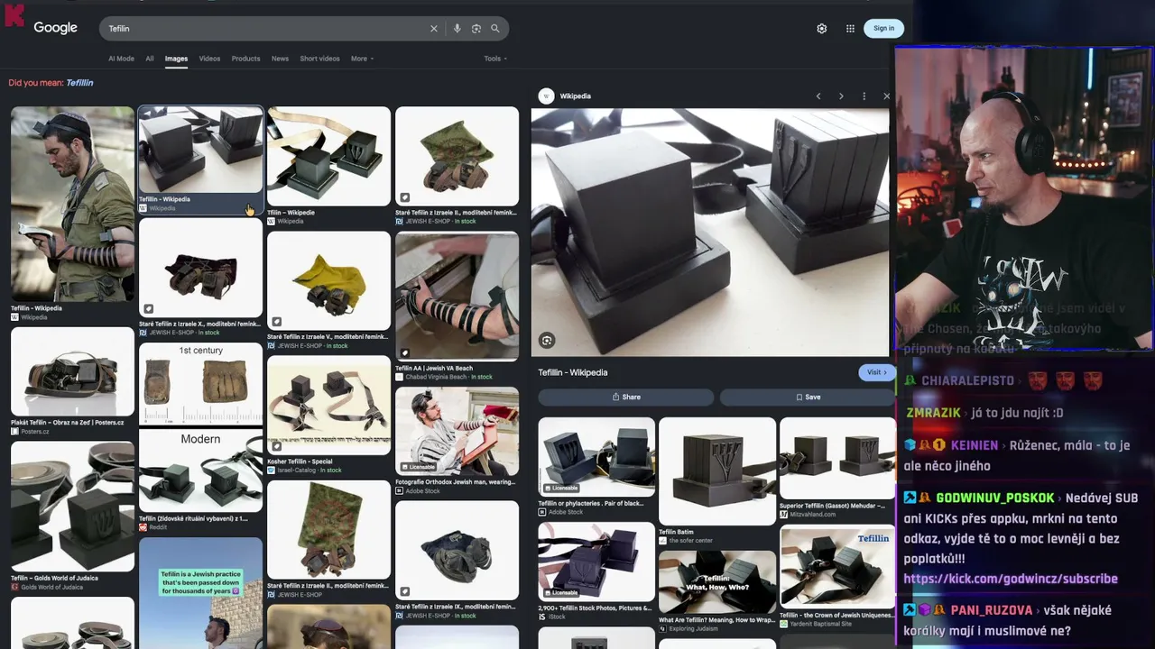The image size is (1155, 649).
Task: Open the Staré Tefilin z Izraele X. image
Action: click(200, 268)
